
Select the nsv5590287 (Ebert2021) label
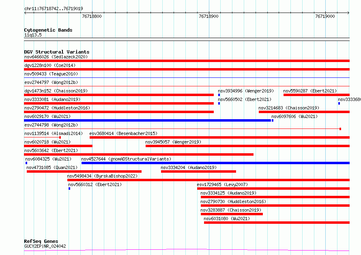pyautogui.click(x=310, y=91)
